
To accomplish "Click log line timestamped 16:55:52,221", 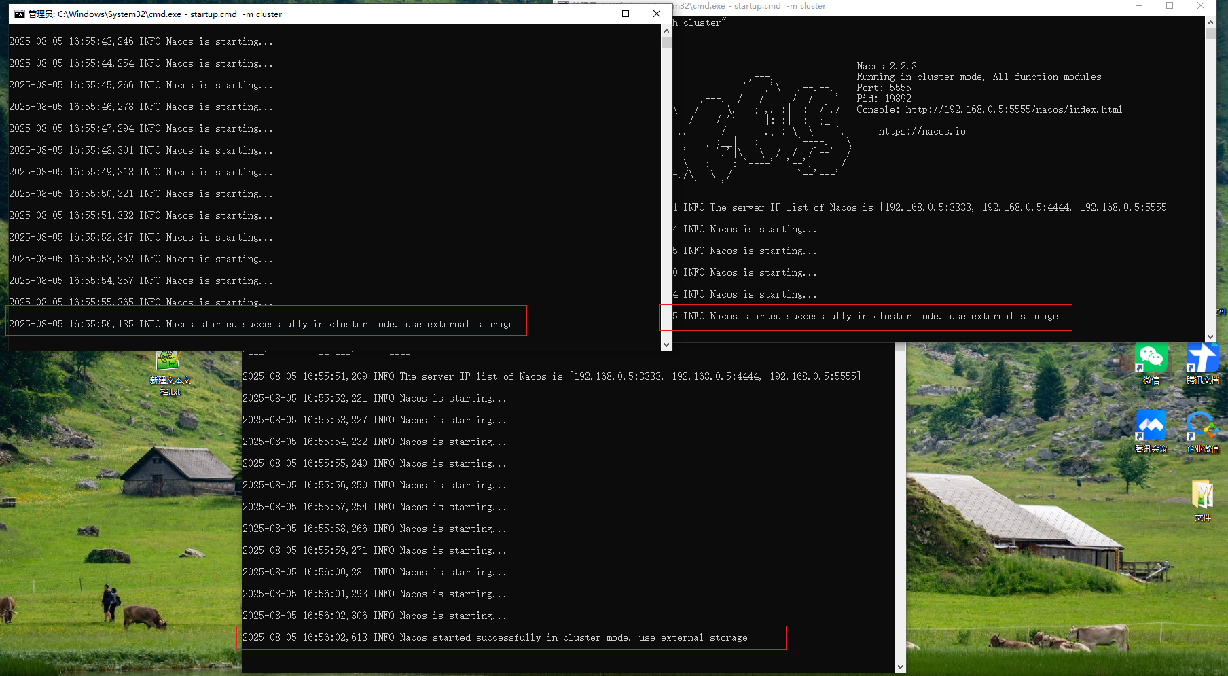I will tap(374, 398).
